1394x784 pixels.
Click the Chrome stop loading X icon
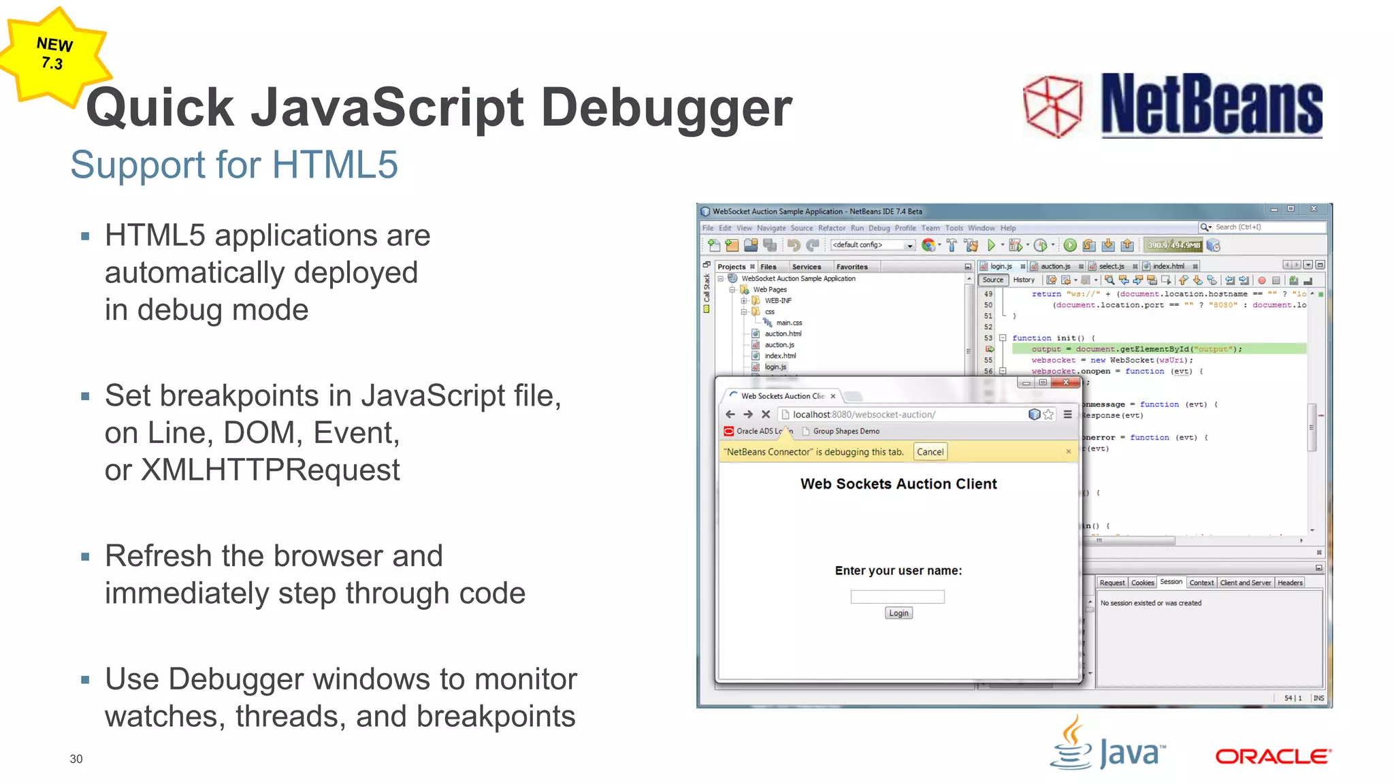click(x=766, y=414)
